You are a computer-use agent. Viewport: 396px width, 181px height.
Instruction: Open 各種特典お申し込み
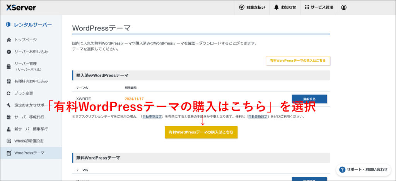tap(31, 81)
